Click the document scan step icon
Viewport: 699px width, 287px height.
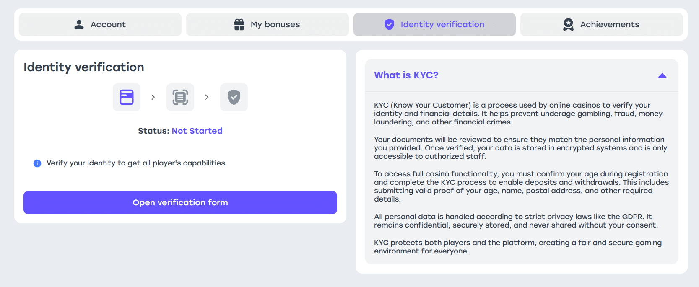point(180,97)
